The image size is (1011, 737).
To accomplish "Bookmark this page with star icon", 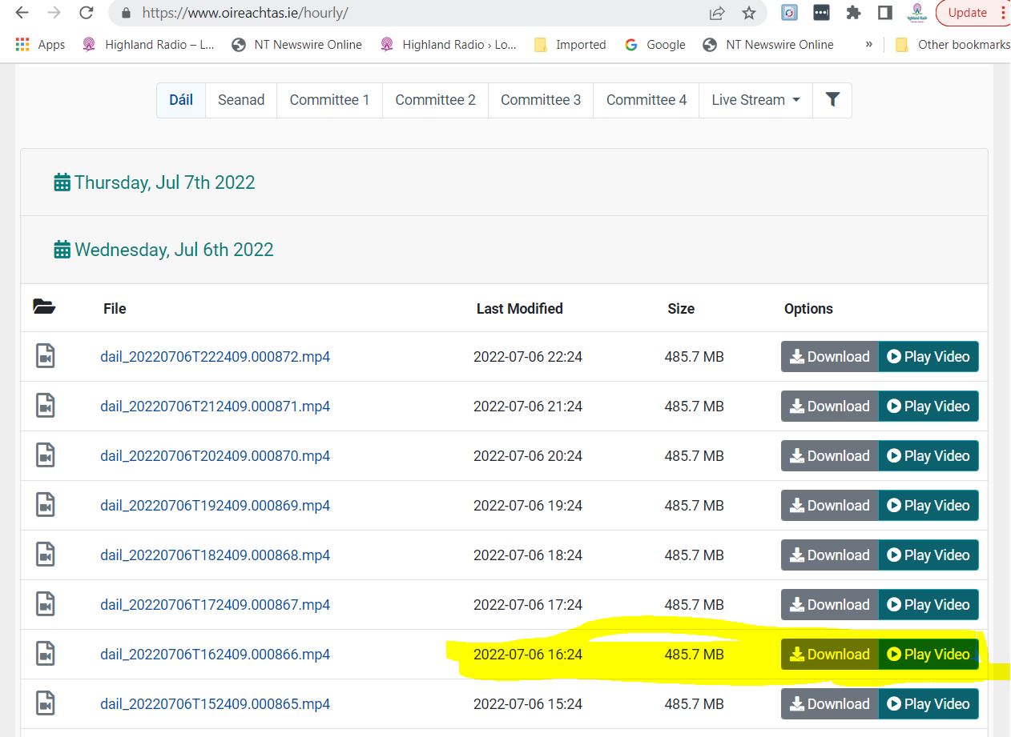I will coord(748,13).
